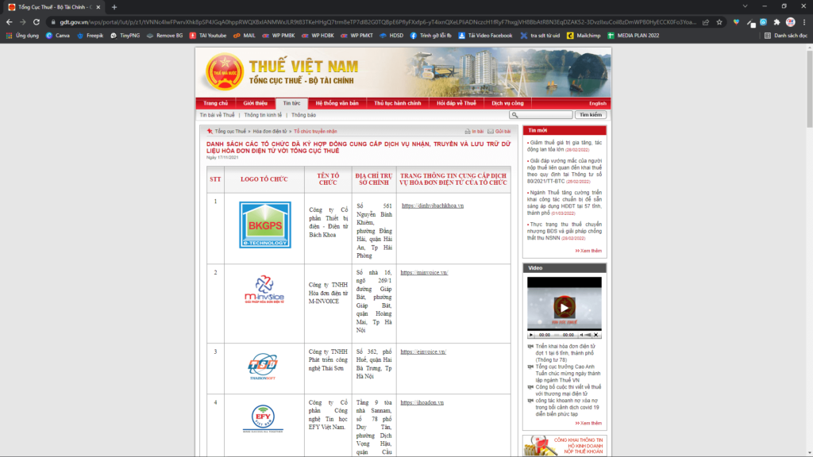Open Tải Video Facebook bookmark
The image size is (813, 457).
485,36
